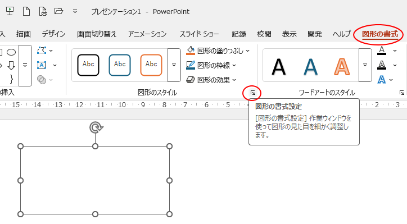Viewport: 407px width, 224px height.
Task: Open the ヘルプ tab
Action: click(x=342, y=34)
